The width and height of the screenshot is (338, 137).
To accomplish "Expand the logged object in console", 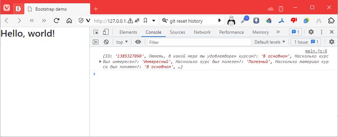I will click(100, 62).
